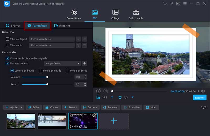Remove the selected clip with X icon
The image size is (210, 136).
94,115
